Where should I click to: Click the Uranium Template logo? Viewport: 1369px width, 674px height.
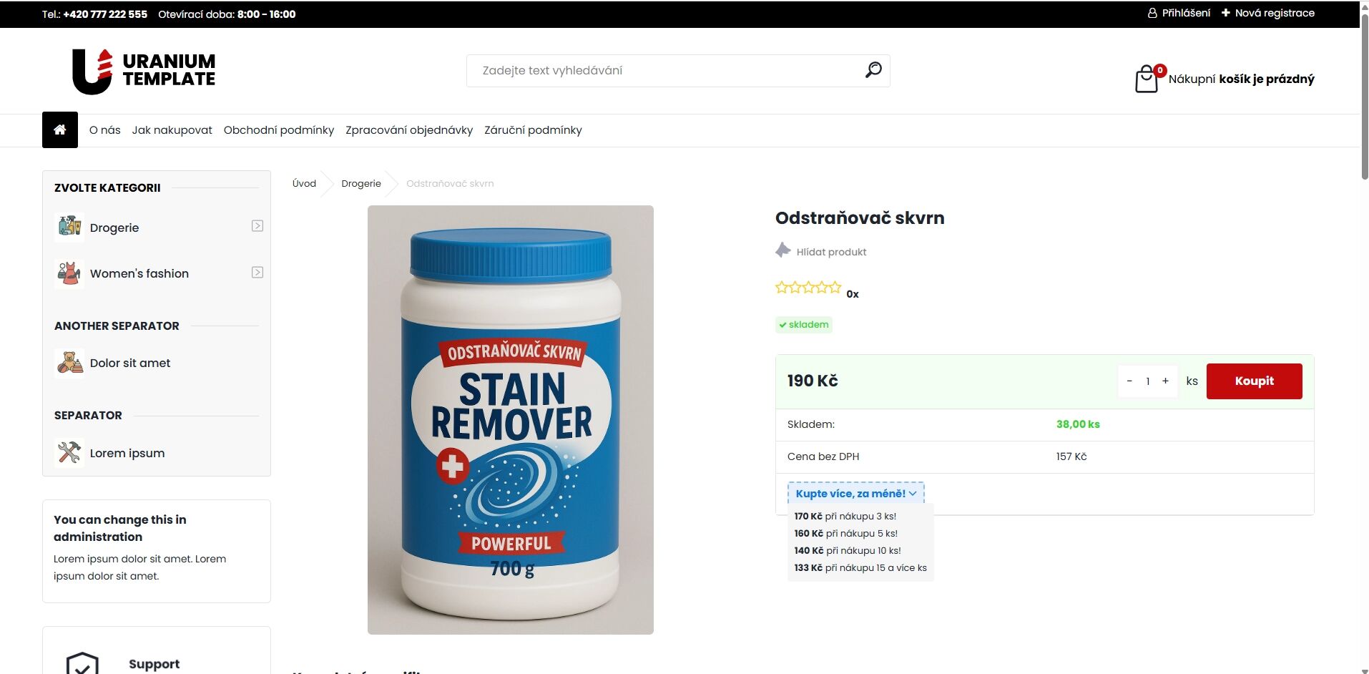click(x=144, y=71)
